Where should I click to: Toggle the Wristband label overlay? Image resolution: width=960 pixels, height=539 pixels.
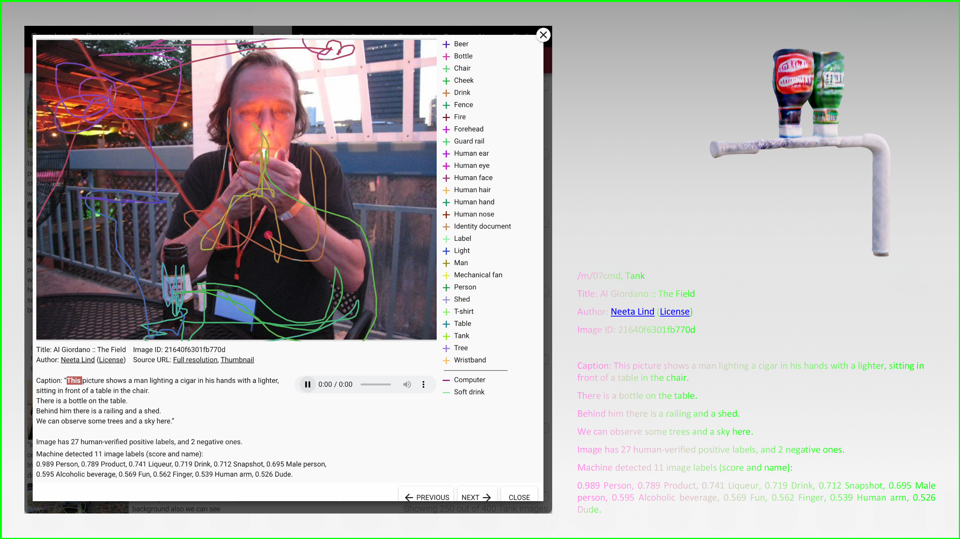tap(469, 360)
